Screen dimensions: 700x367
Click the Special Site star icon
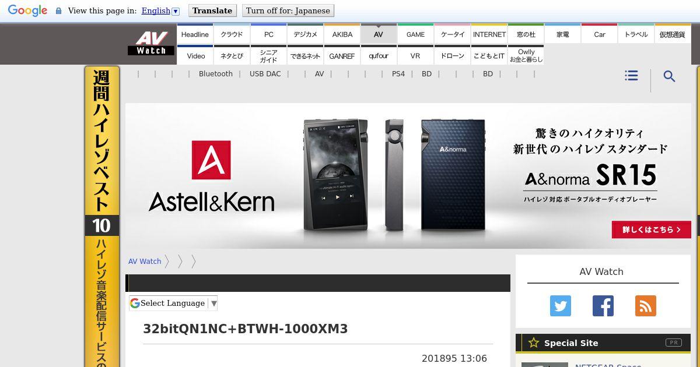533,343
